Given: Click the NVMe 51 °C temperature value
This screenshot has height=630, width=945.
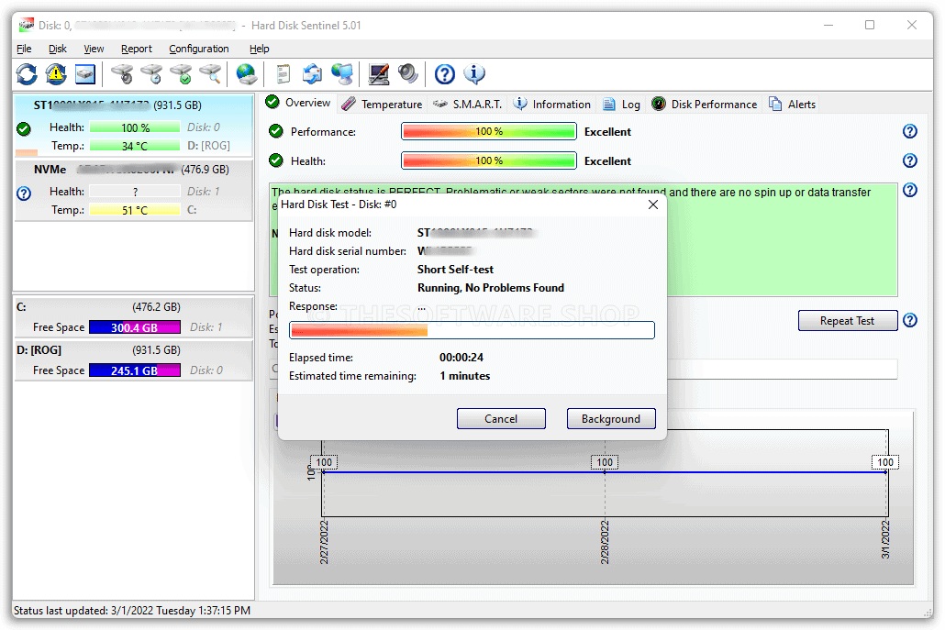Looking at the screenshot, I should (x=134, y=210).
